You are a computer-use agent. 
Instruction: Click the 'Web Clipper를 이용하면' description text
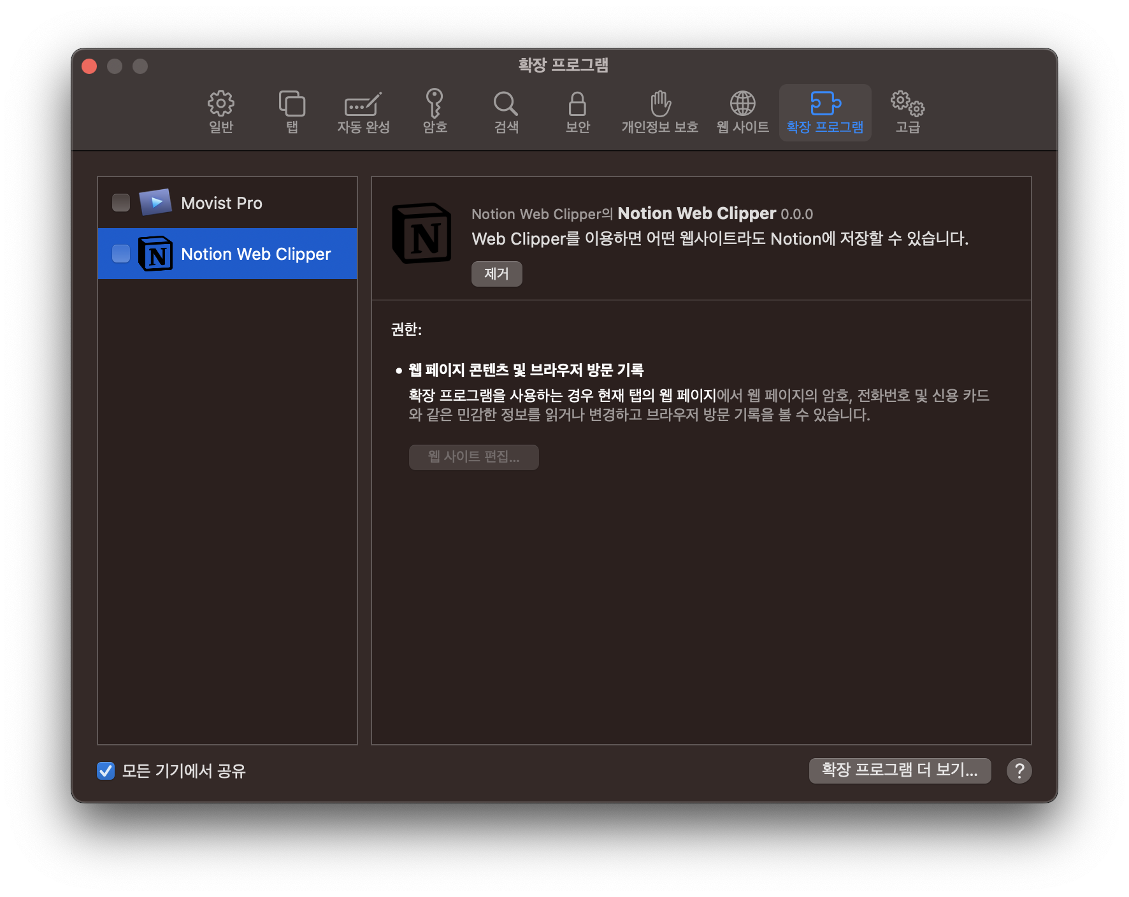click(720, 239)
